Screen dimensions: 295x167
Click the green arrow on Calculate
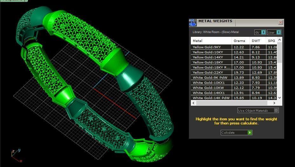[x=250, y=133]
